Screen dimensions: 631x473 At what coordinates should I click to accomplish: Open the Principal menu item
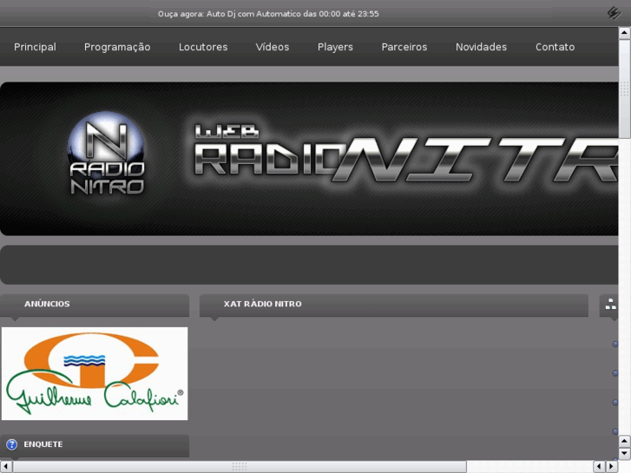click(35, 47)
